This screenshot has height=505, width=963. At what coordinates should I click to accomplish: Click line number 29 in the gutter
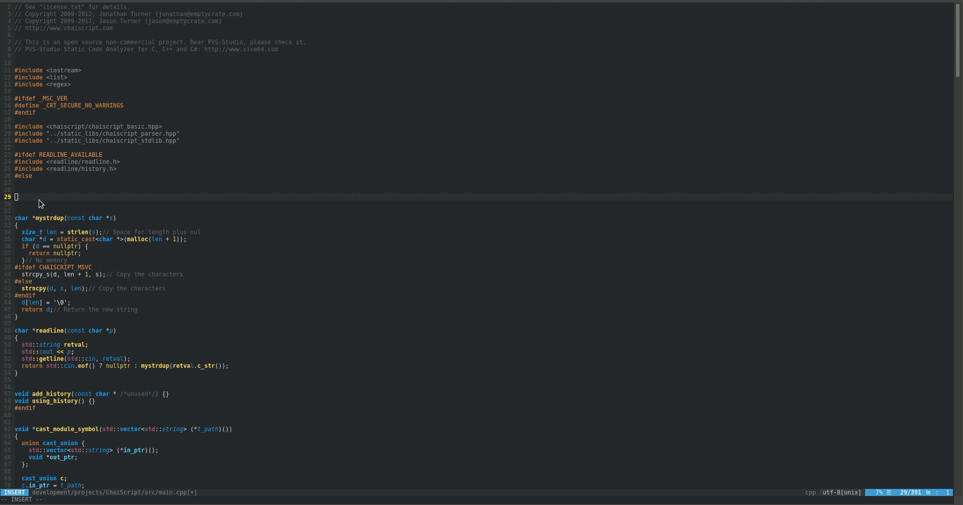8,197
